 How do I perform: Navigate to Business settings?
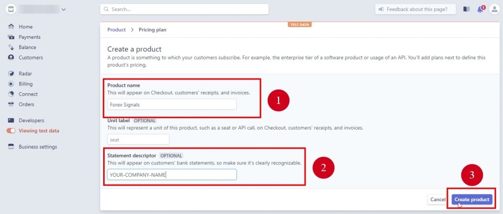pyautogui.click(x=37, y=147)
